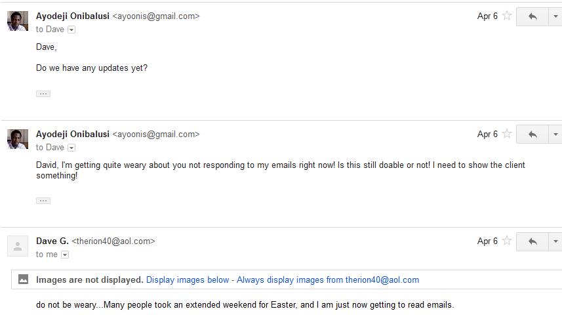562x330 pixels.
Task: Expand trimmed content under 'something!' message
Action: point(43,201)
